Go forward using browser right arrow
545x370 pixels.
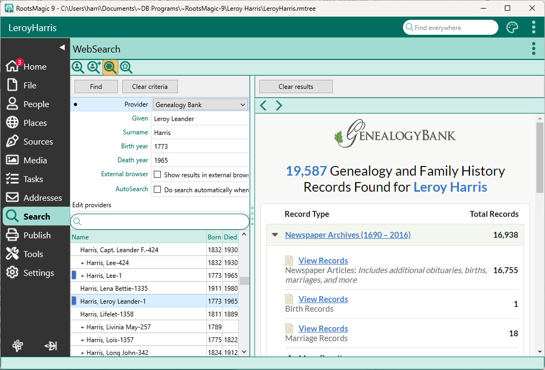(279, 105)
